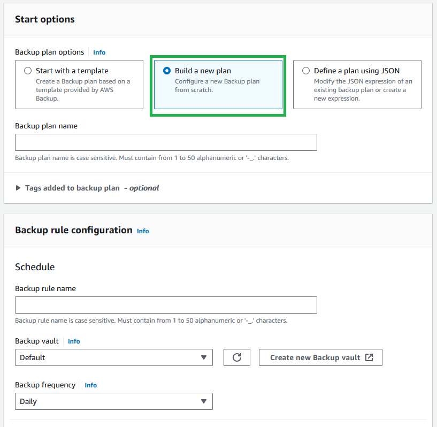The image size is (437, 427).
Task: Click the dropdown arrow on the Backup vault selector
Action: pyautogui.click(x=204, y=357)
